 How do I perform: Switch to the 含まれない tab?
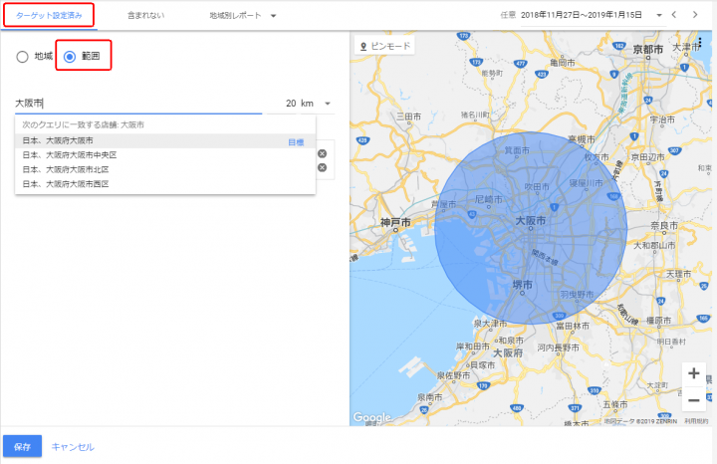coord(145,16)
